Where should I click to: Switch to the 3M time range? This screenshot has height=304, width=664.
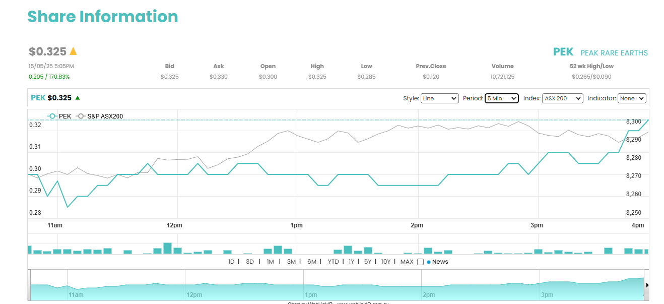(x=291, y=262)
